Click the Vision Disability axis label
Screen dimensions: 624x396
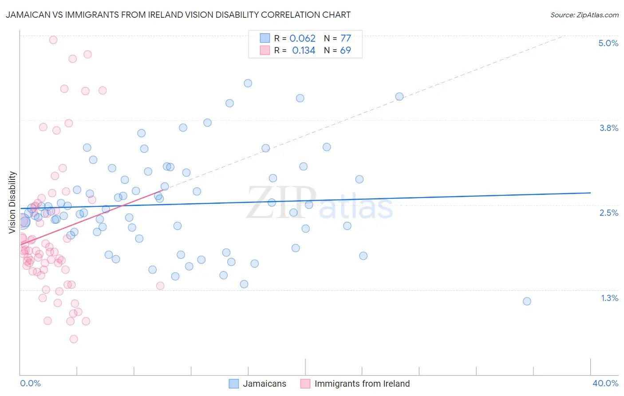[x=12, y=202]
